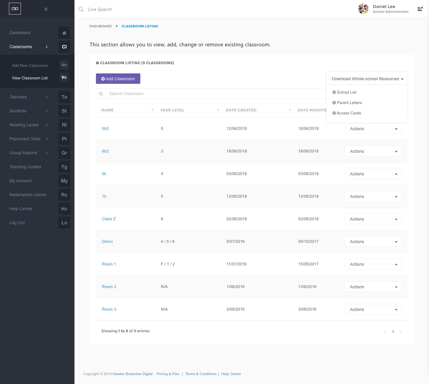Click the Teachers 'Te' sidebar icon
429x384 pixels.
tap(64, 97)
